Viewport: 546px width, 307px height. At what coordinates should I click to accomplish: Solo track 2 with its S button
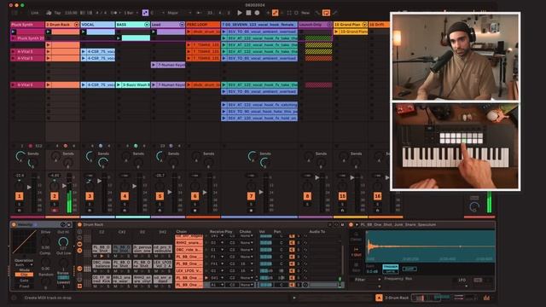tap(55, 205)
